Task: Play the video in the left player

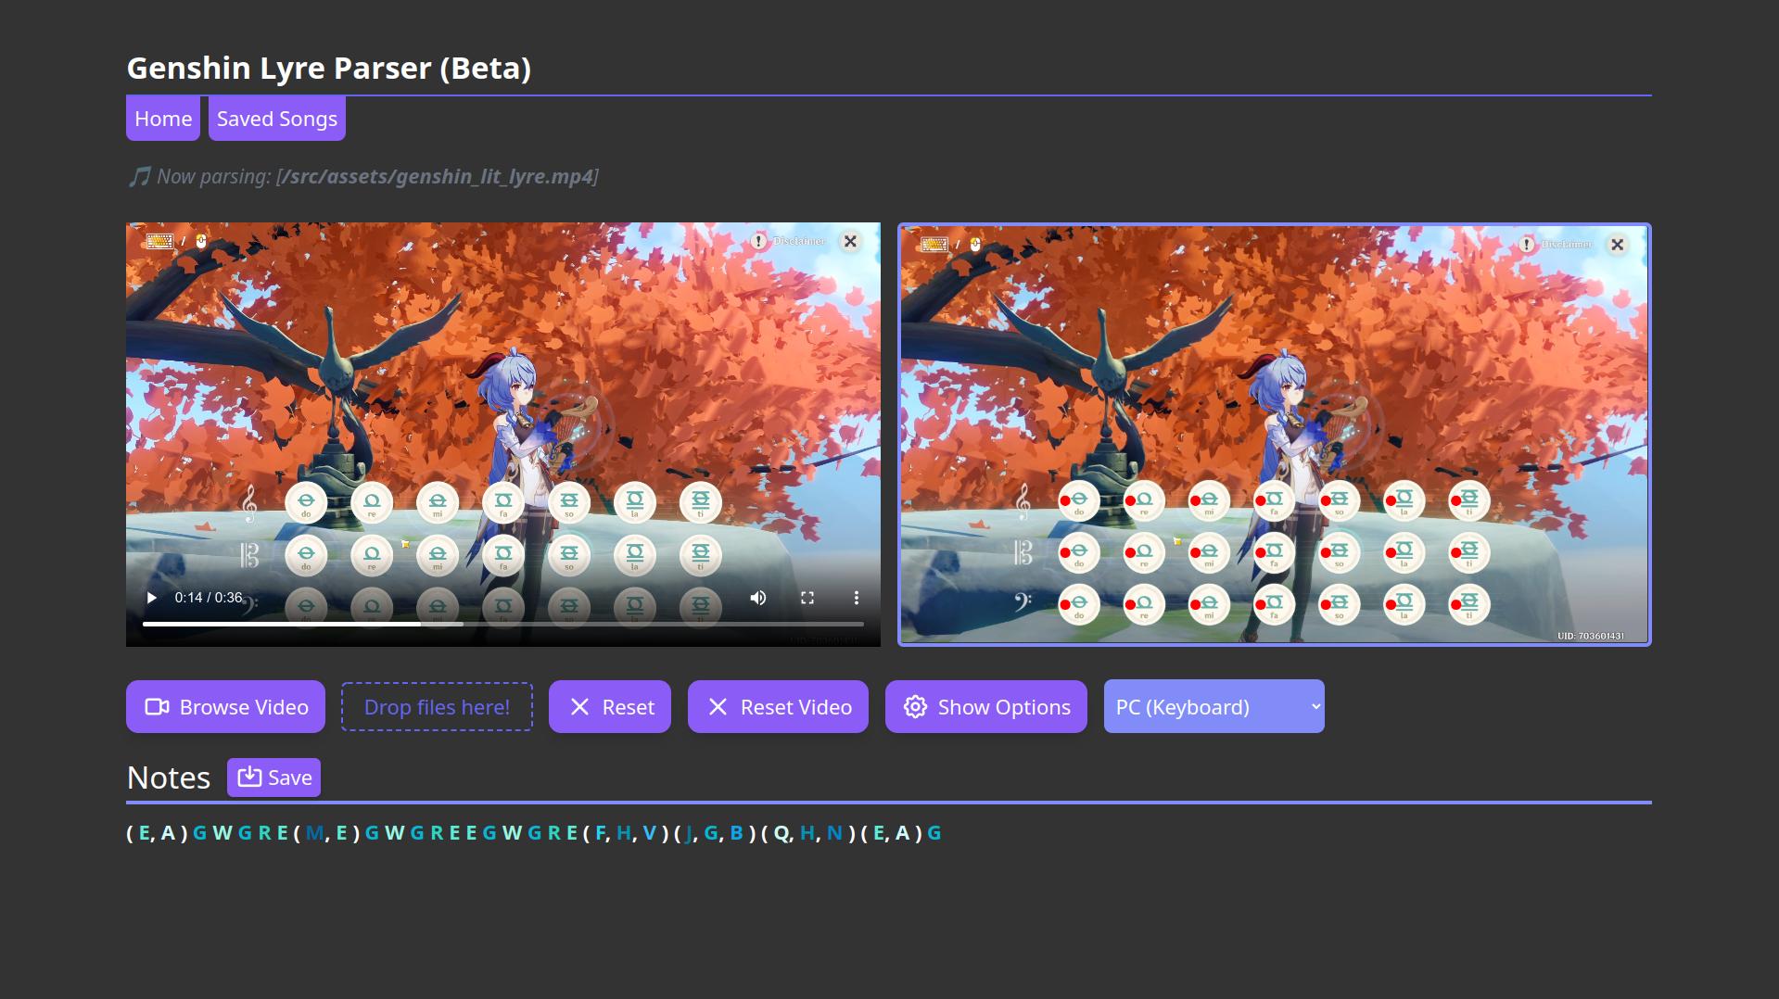Action: (152, 598)
